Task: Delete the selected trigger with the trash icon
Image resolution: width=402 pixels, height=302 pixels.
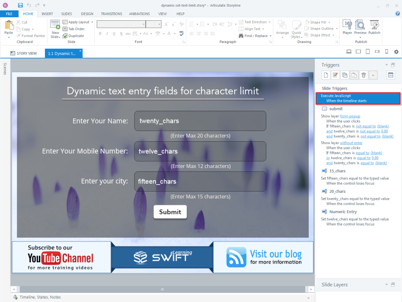Action: click(363, 75)
